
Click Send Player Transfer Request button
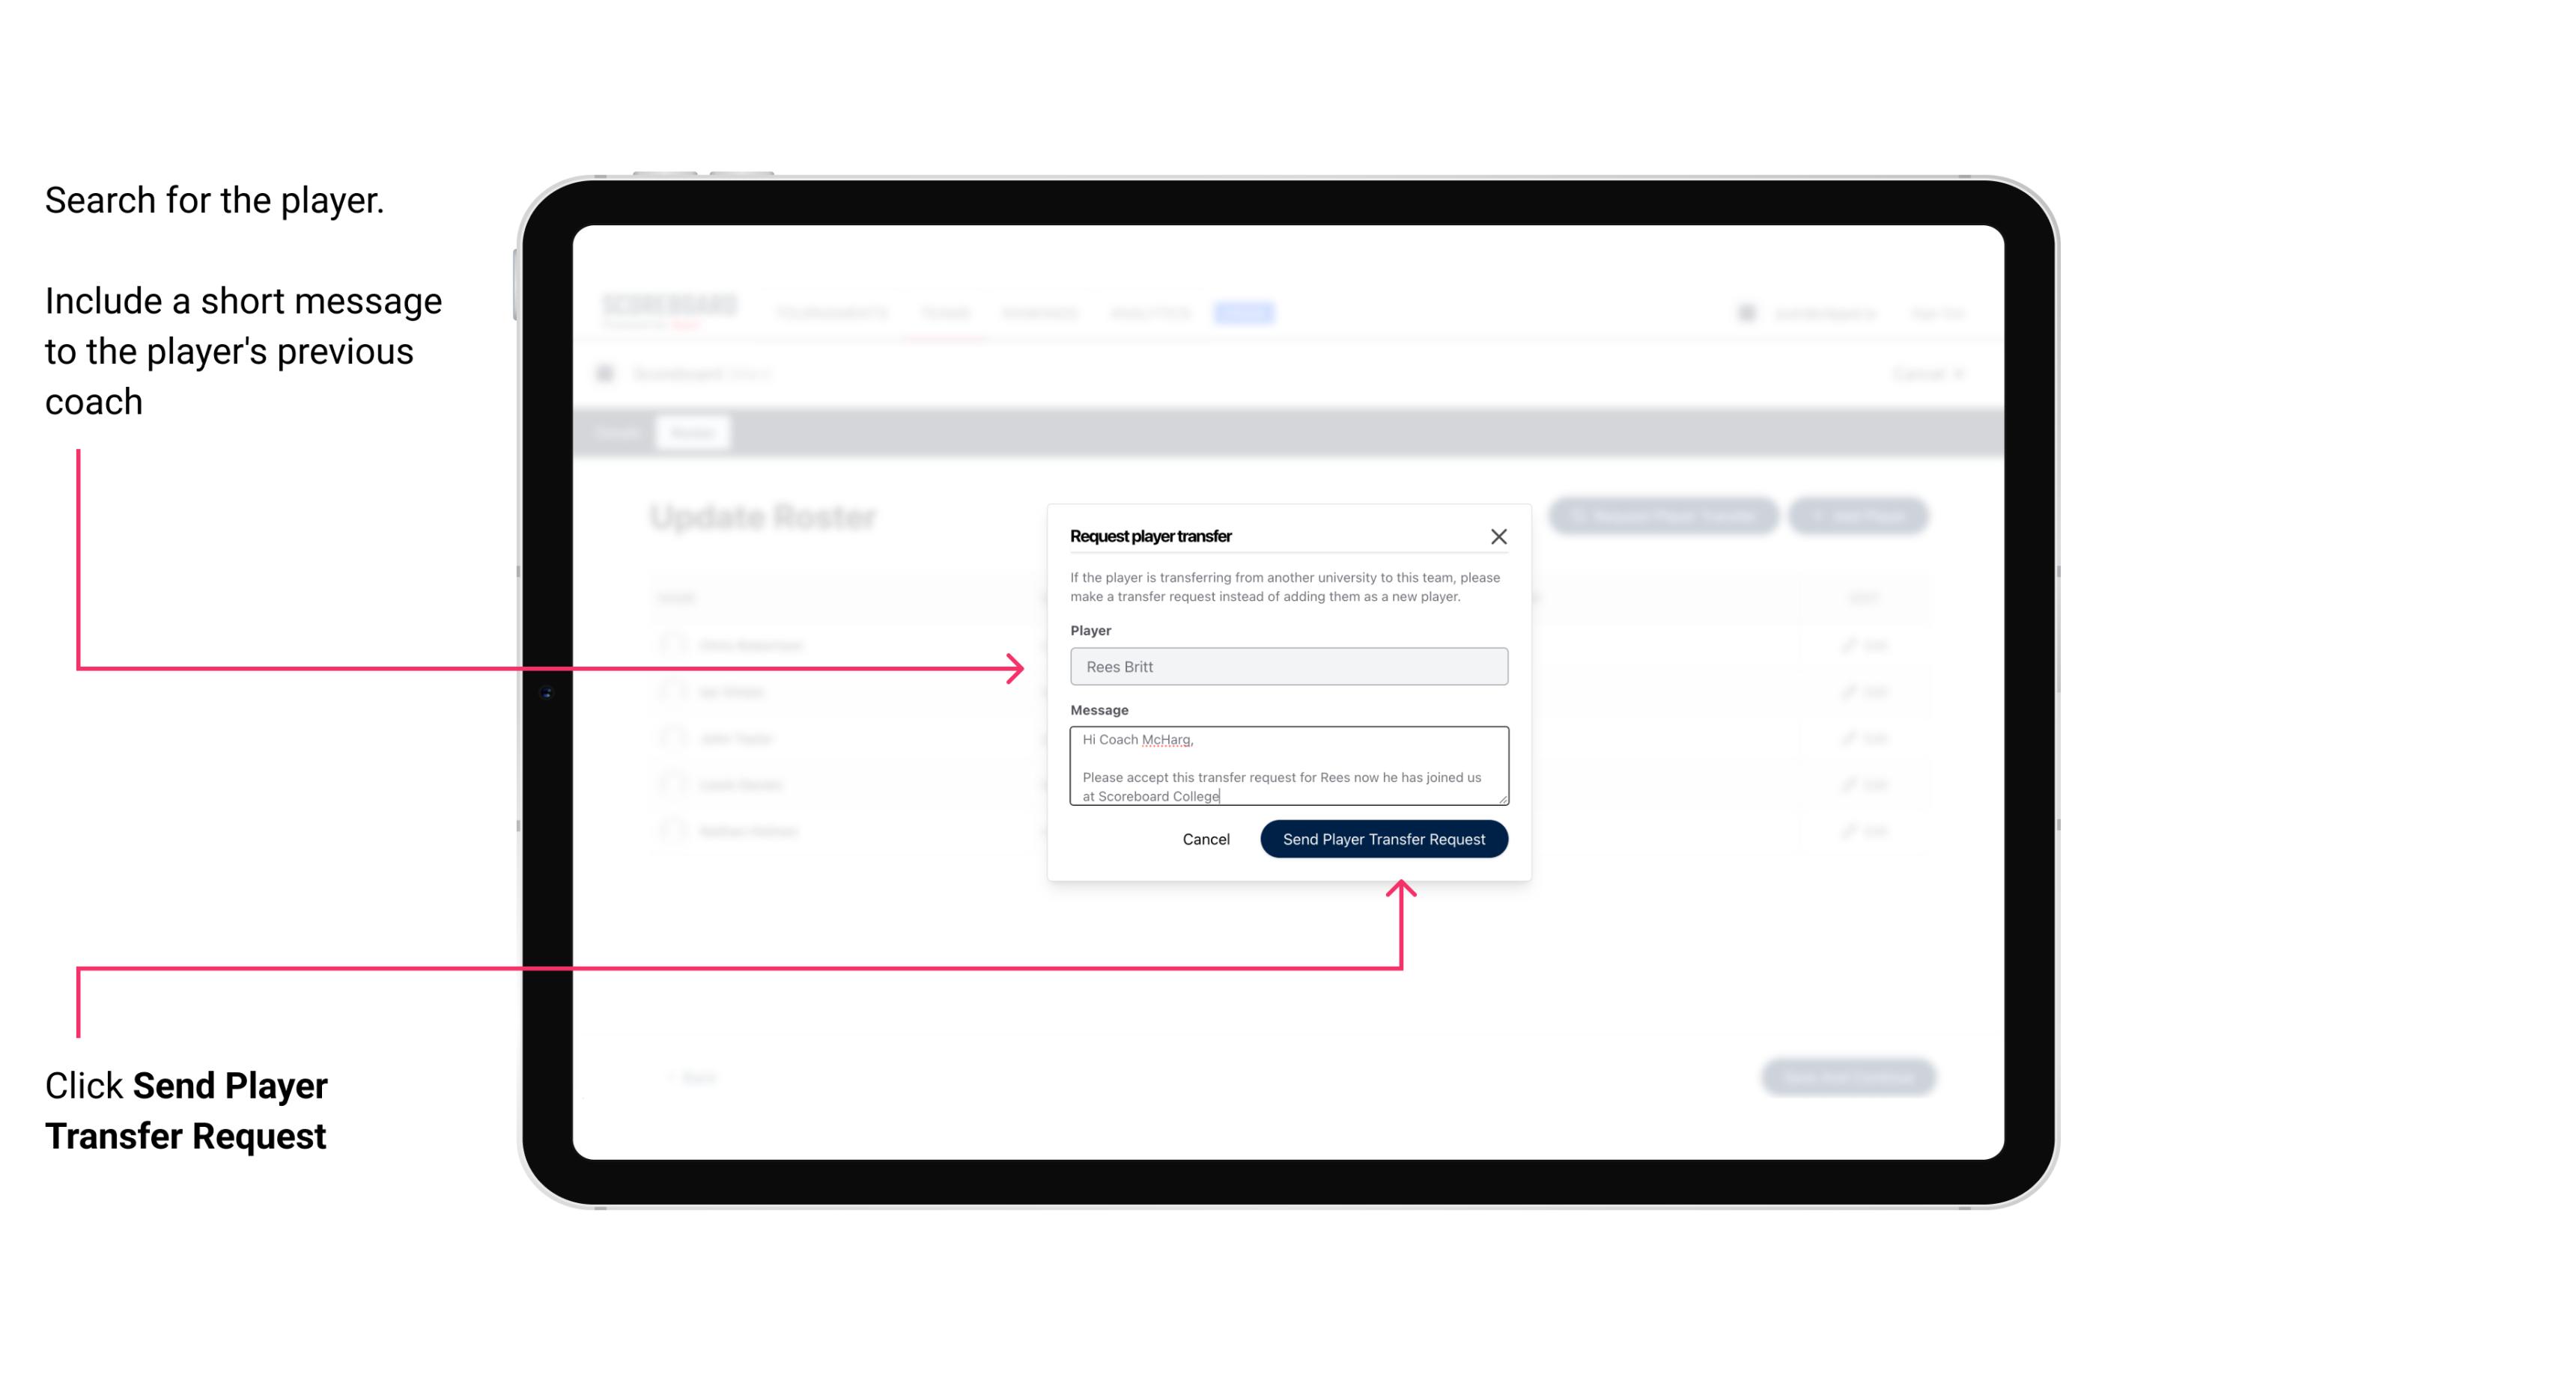[x=1385, y=837]
